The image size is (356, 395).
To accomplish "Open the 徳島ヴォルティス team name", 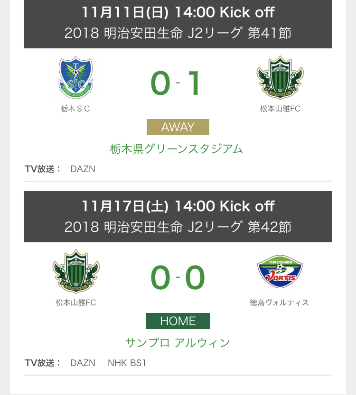I will (x=280, y=302).
